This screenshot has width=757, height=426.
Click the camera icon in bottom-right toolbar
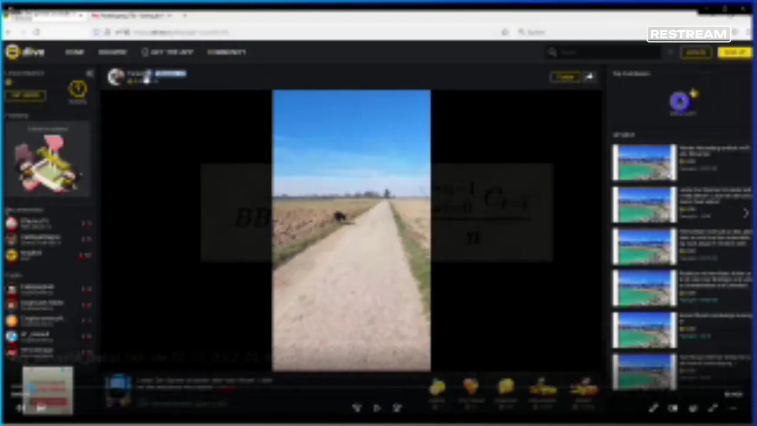point(673,408)
